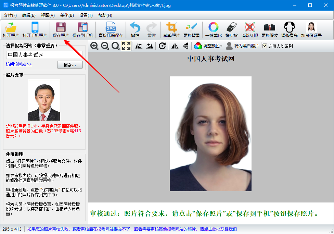334x234 pixels.
Task: Open the File (文件) menu
Action: pyautogui.click(x=10, y=15)
